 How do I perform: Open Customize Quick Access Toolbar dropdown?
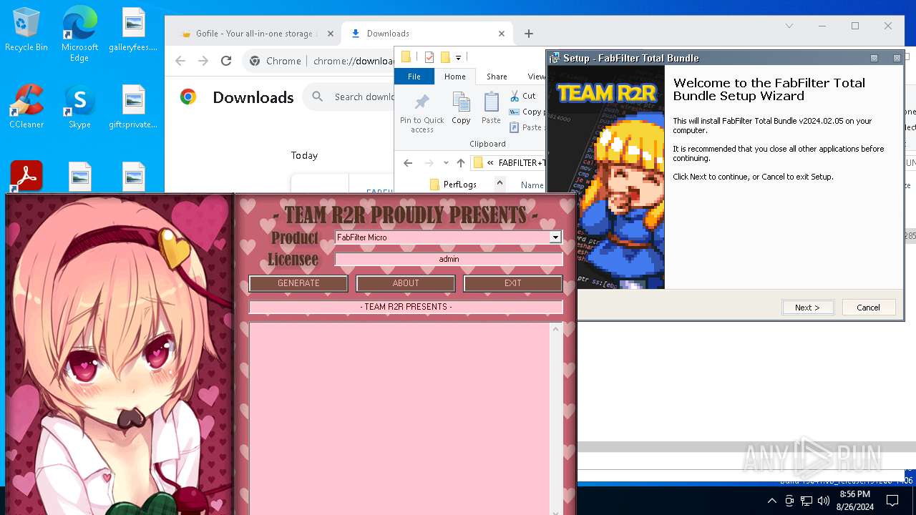click(x=458, y=57)
